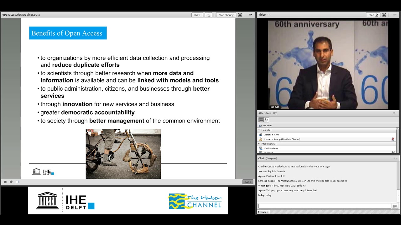Image resolution: width=401 pixels, height=225 pixels.
Task: Switch to Attendee list view
Action: pyautogui.click(x=261, y=120)
